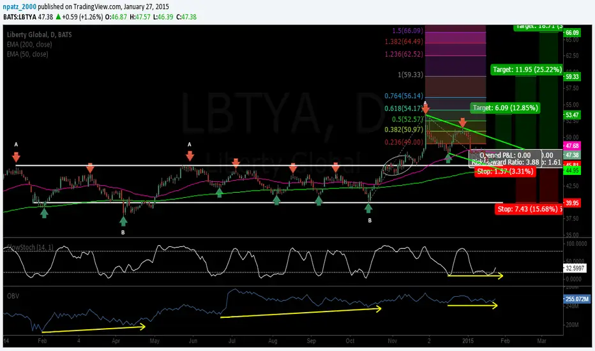The width and height of the screenshot is (595, 351).
Task: Select the 1.382(64.49) Fibonacci level label
Action: click(403, 41)
